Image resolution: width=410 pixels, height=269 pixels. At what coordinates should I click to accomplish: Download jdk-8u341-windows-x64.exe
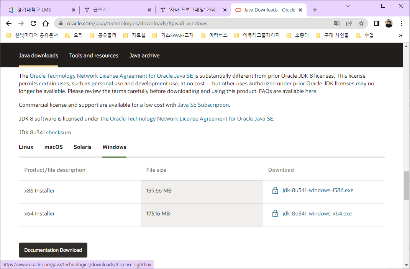click(317, 214)
